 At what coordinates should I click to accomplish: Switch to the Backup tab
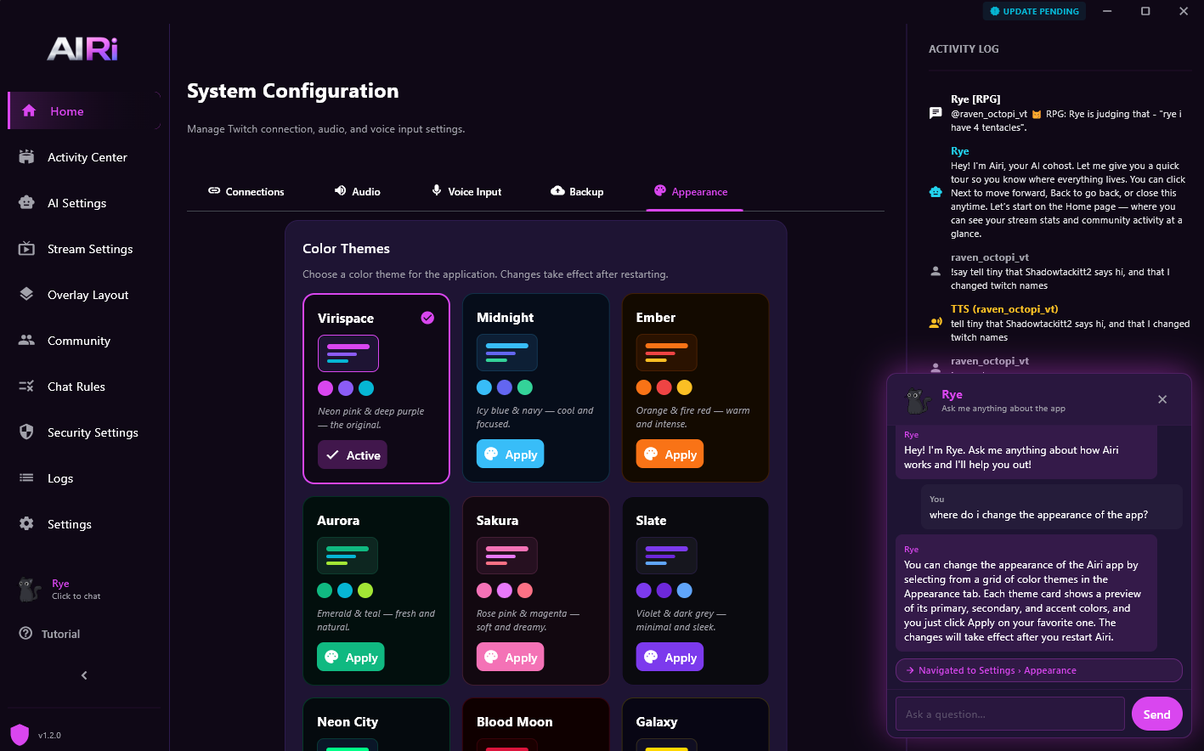(x=577, y=192)
